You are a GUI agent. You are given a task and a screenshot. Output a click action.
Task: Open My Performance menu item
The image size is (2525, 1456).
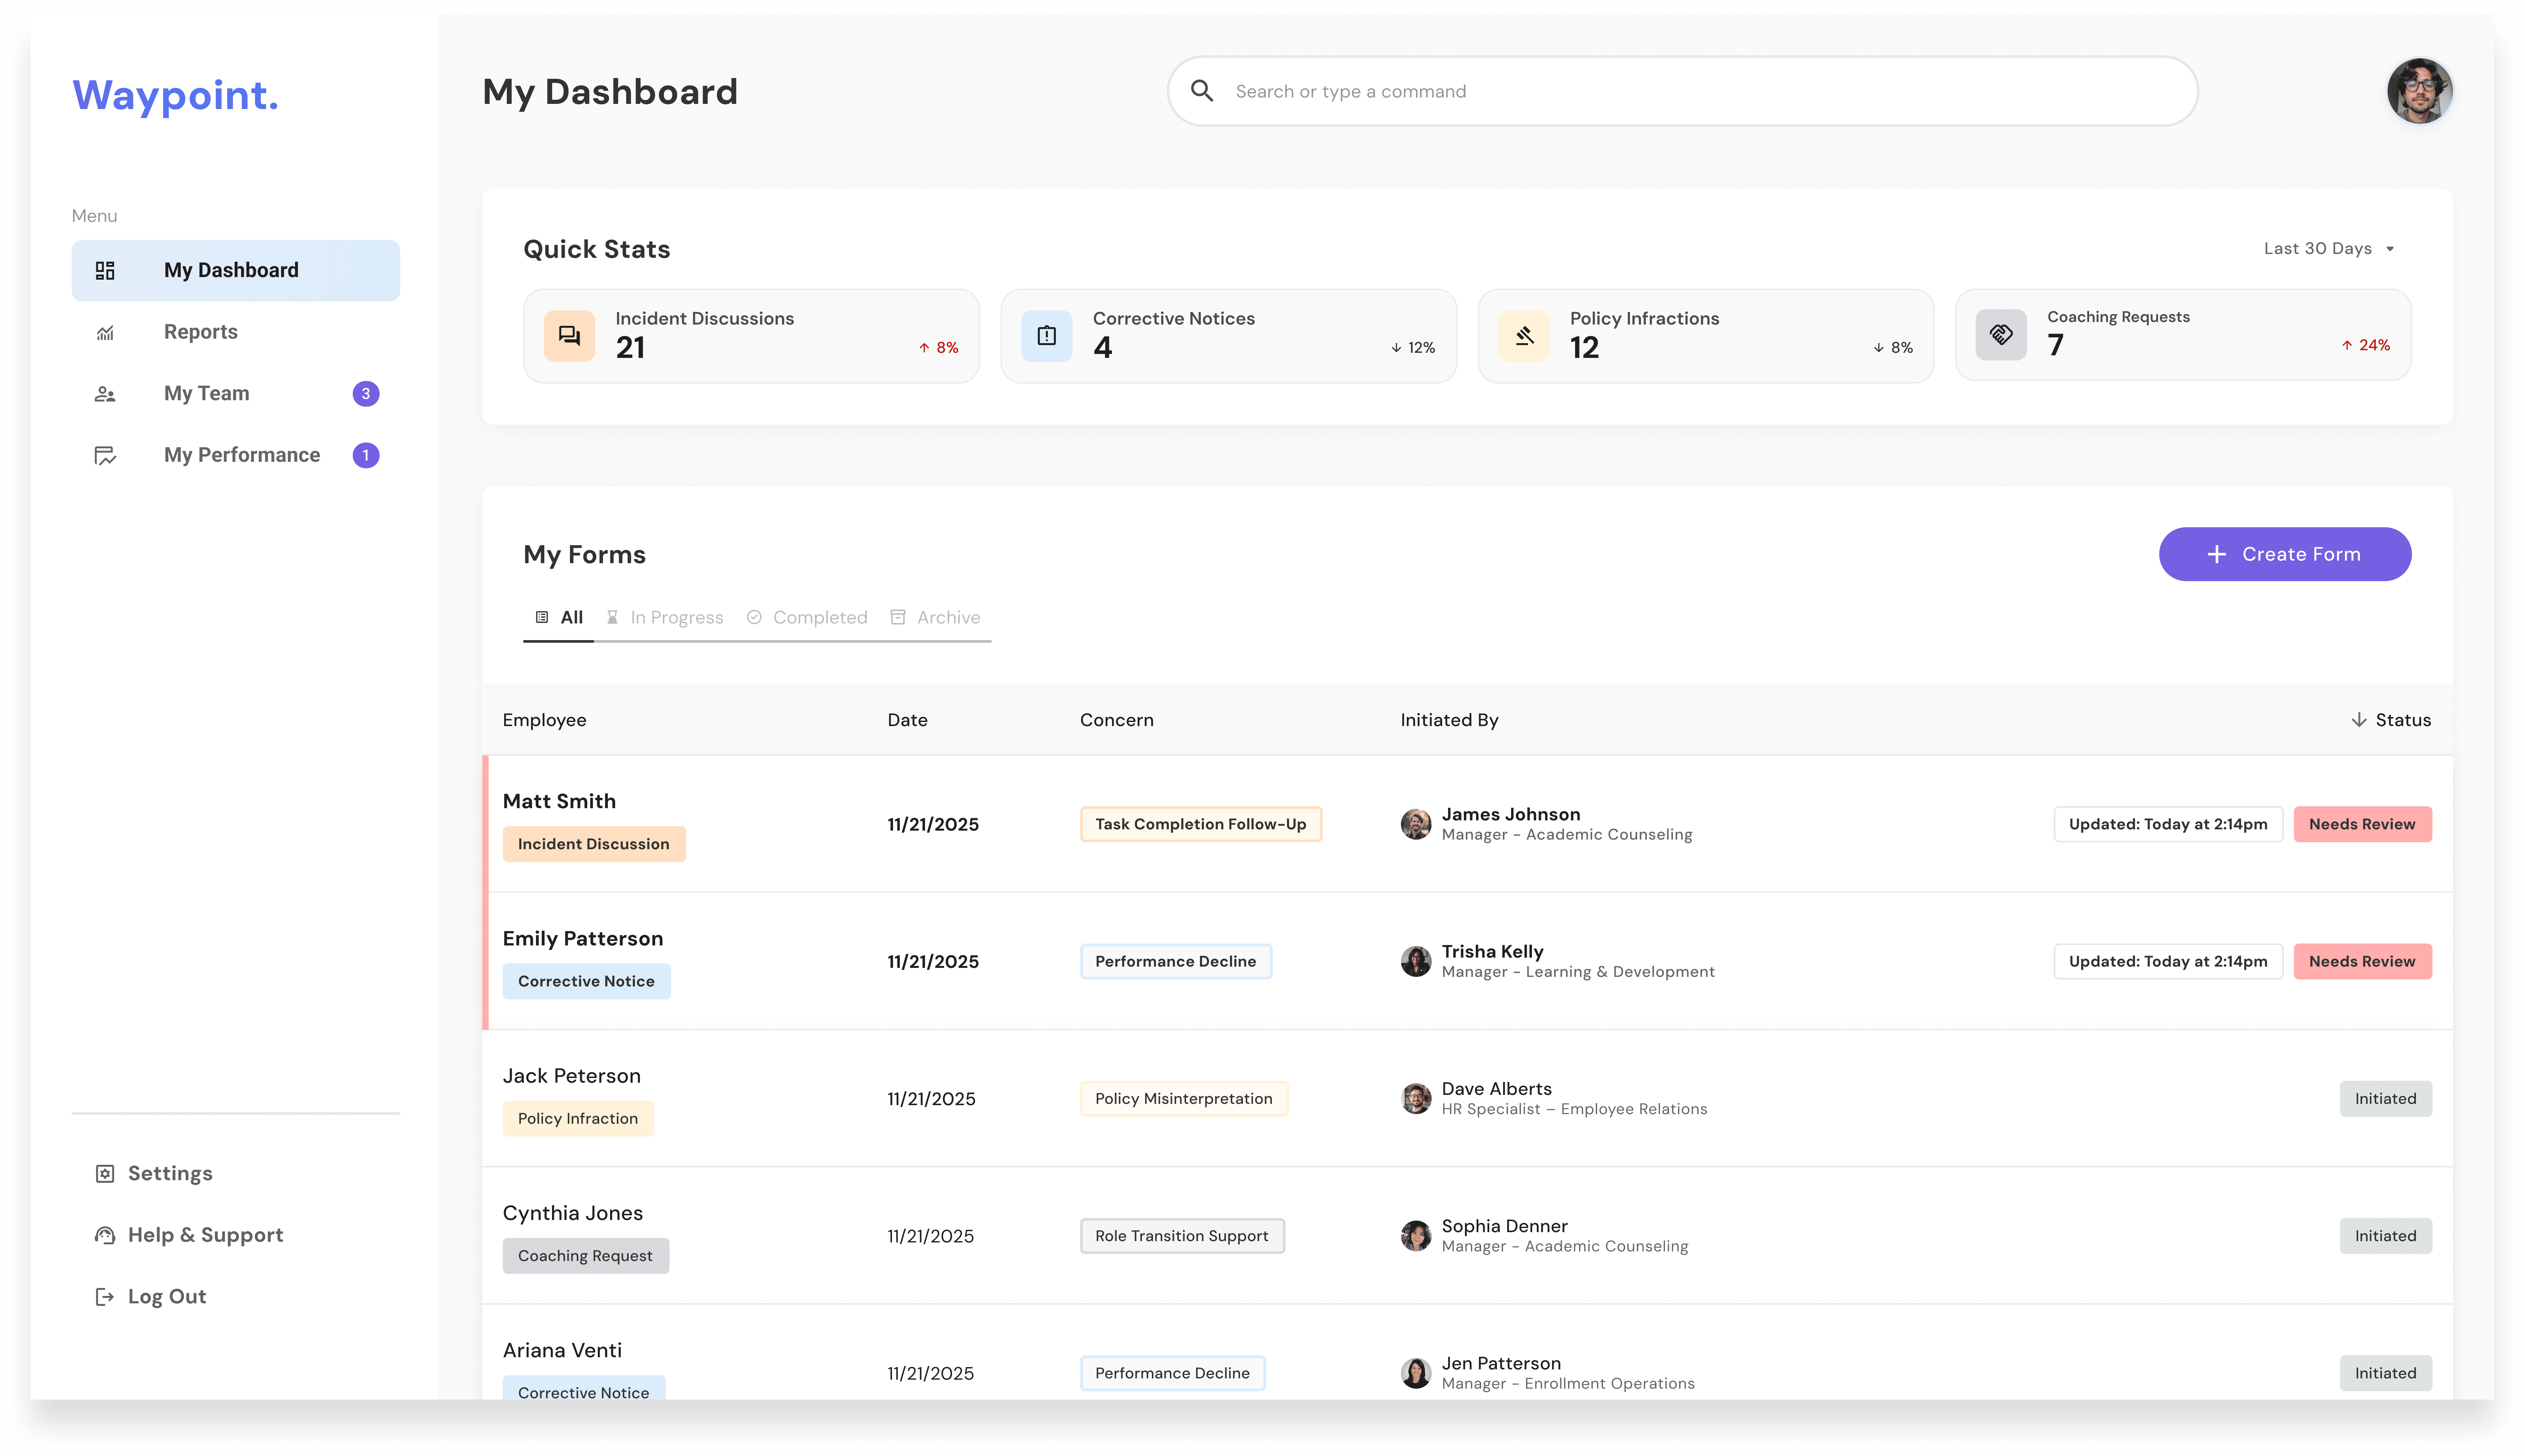coord(242,455)
